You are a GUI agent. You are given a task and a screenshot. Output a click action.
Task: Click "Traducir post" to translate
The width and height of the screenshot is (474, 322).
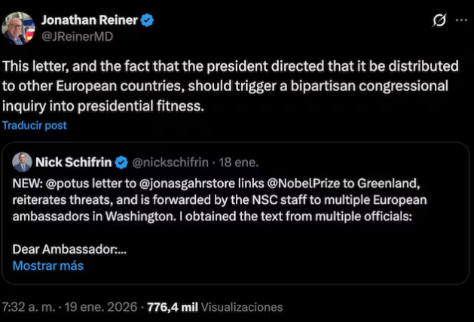tap(35, 126)
